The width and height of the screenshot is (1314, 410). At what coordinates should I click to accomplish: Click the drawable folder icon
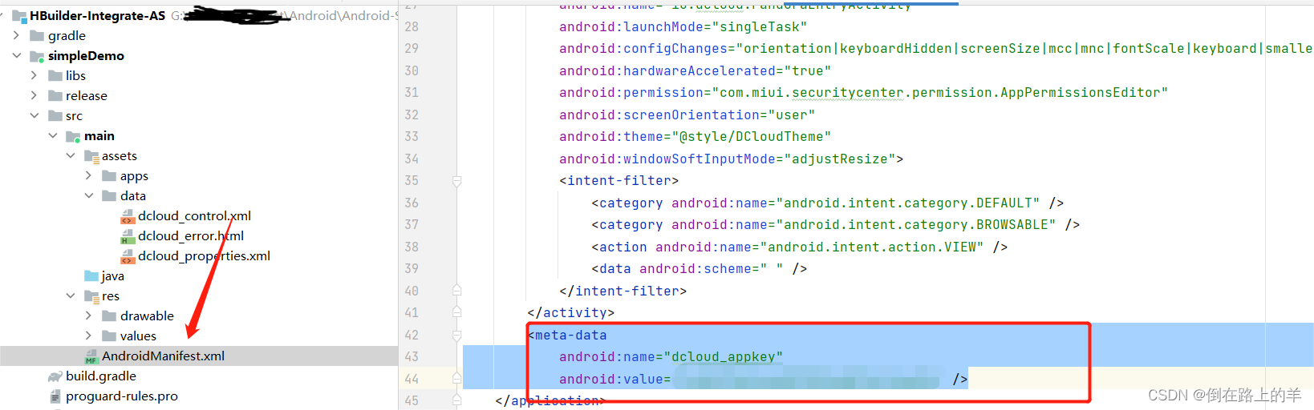109,316
